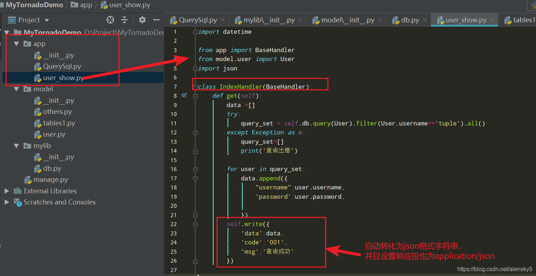
Task: Click the Scratches and Consoles icon
Action: pos(18,202)
